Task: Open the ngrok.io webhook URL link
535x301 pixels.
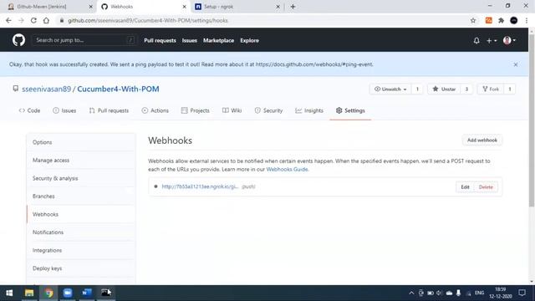Action: click(x=200, y=186)
